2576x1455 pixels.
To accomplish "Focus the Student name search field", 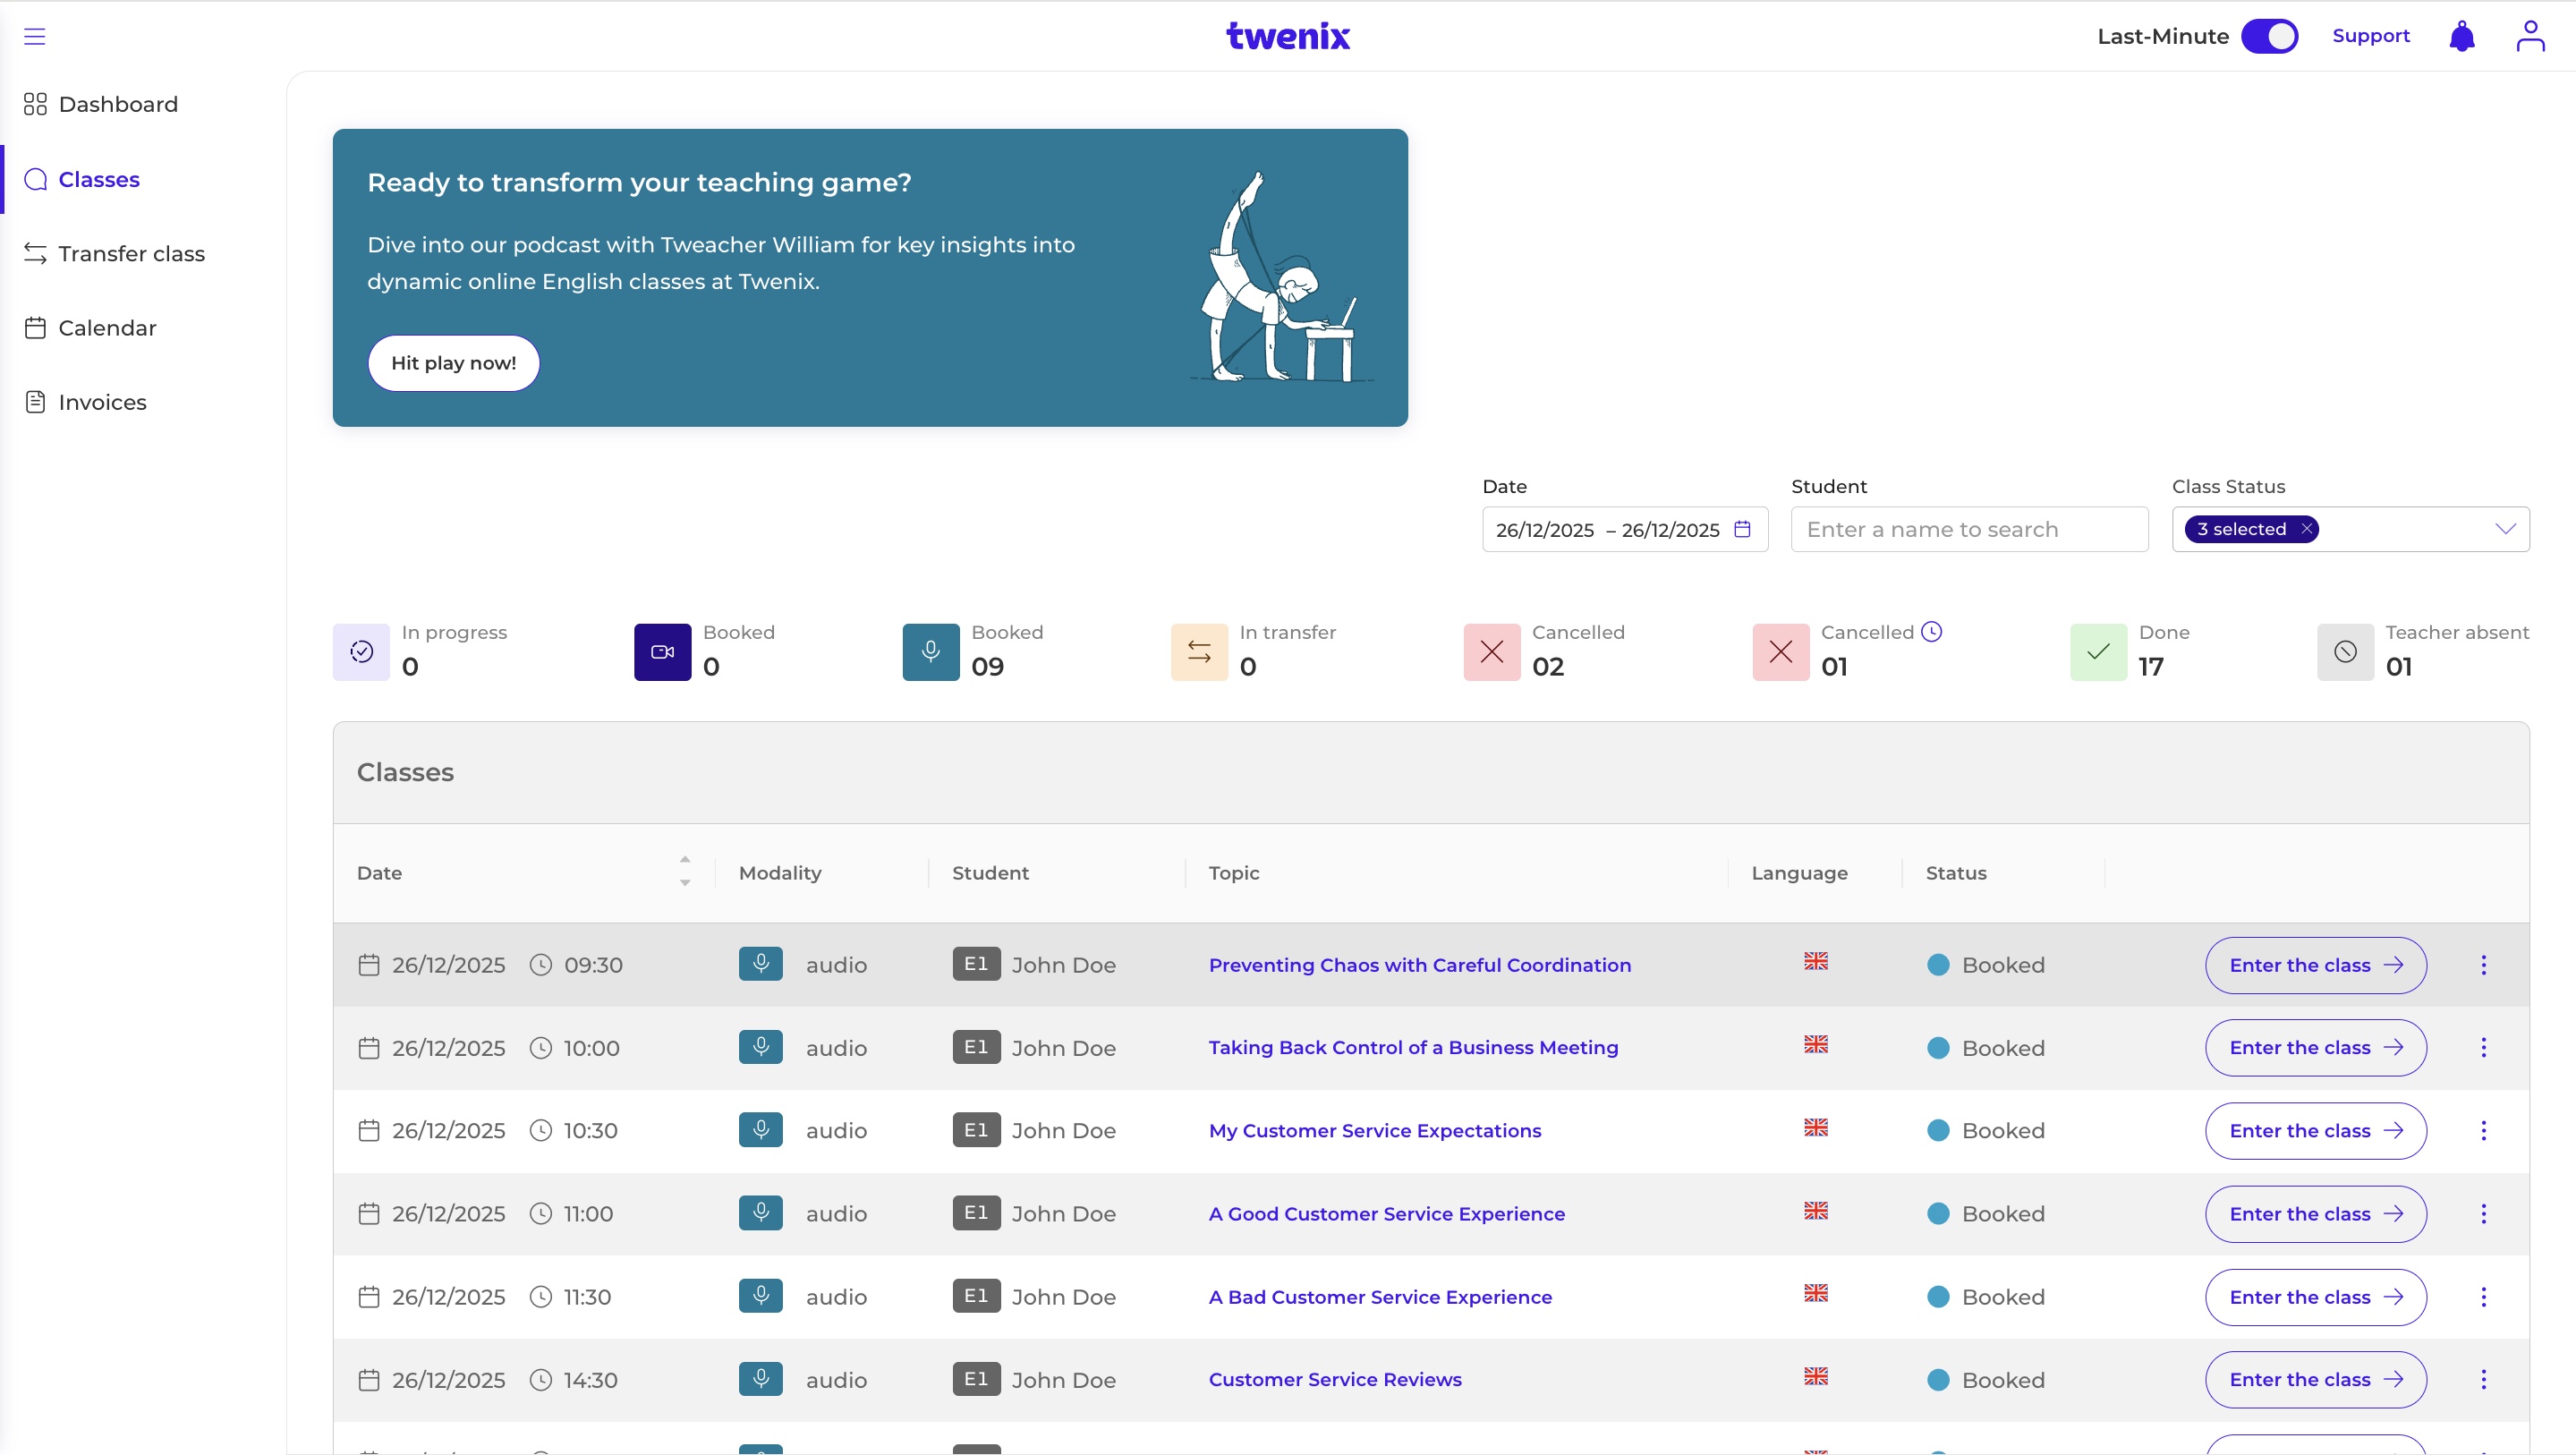I will point(1969,529).
